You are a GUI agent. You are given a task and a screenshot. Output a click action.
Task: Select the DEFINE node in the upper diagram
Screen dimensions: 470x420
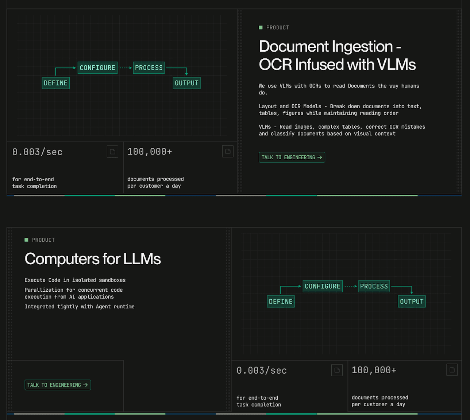[x=56, y=83]
